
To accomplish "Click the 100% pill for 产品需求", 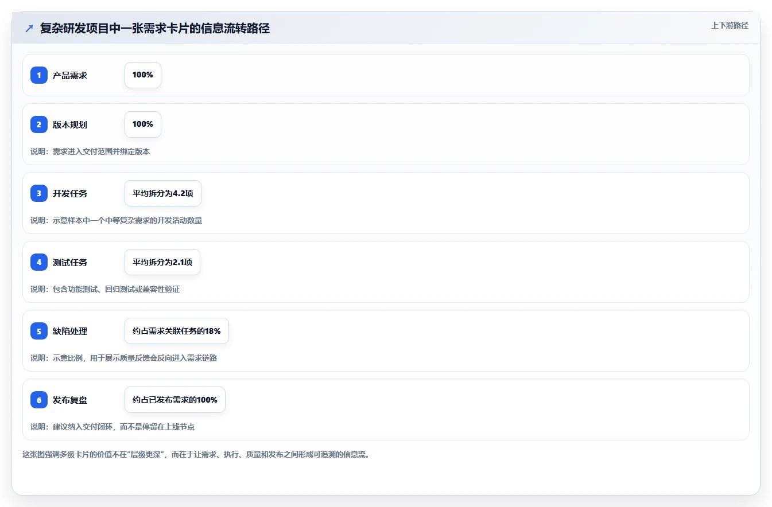I will pyautogui.click(x=143, y=75).
